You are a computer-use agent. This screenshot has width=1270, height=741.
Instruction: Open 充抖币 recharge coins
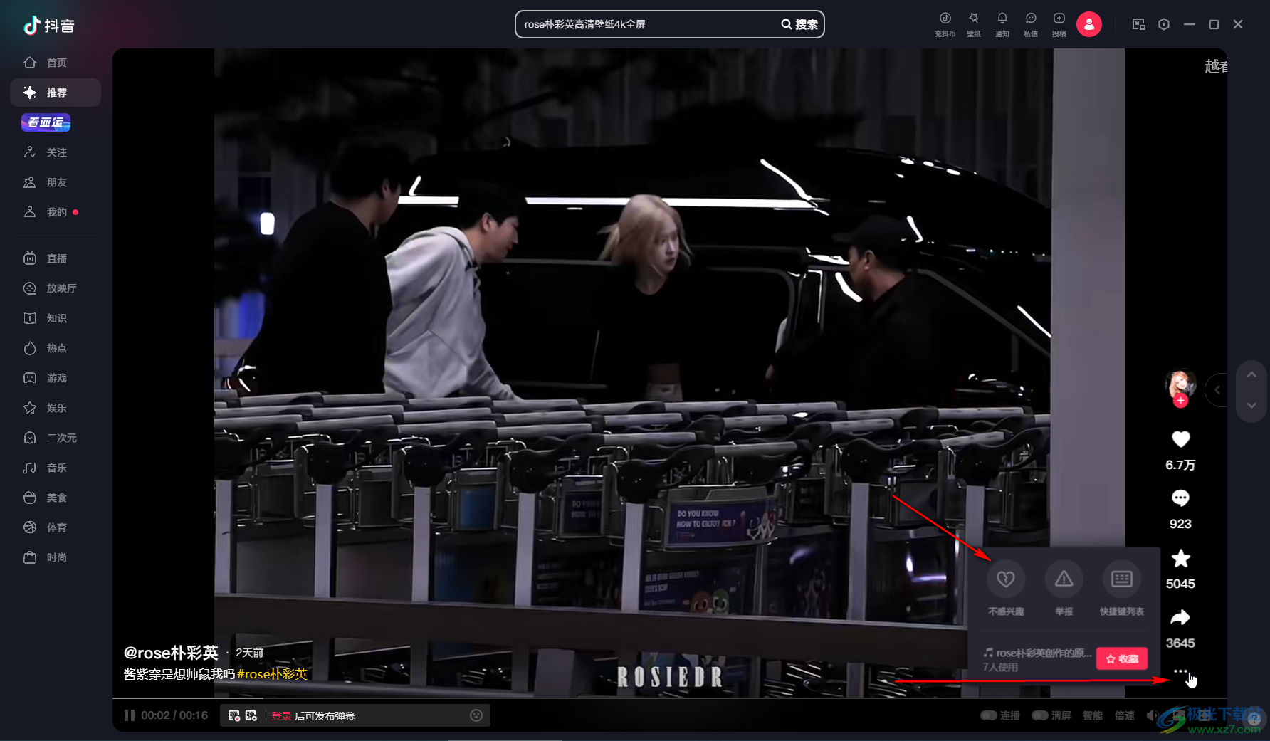point(945,24)
